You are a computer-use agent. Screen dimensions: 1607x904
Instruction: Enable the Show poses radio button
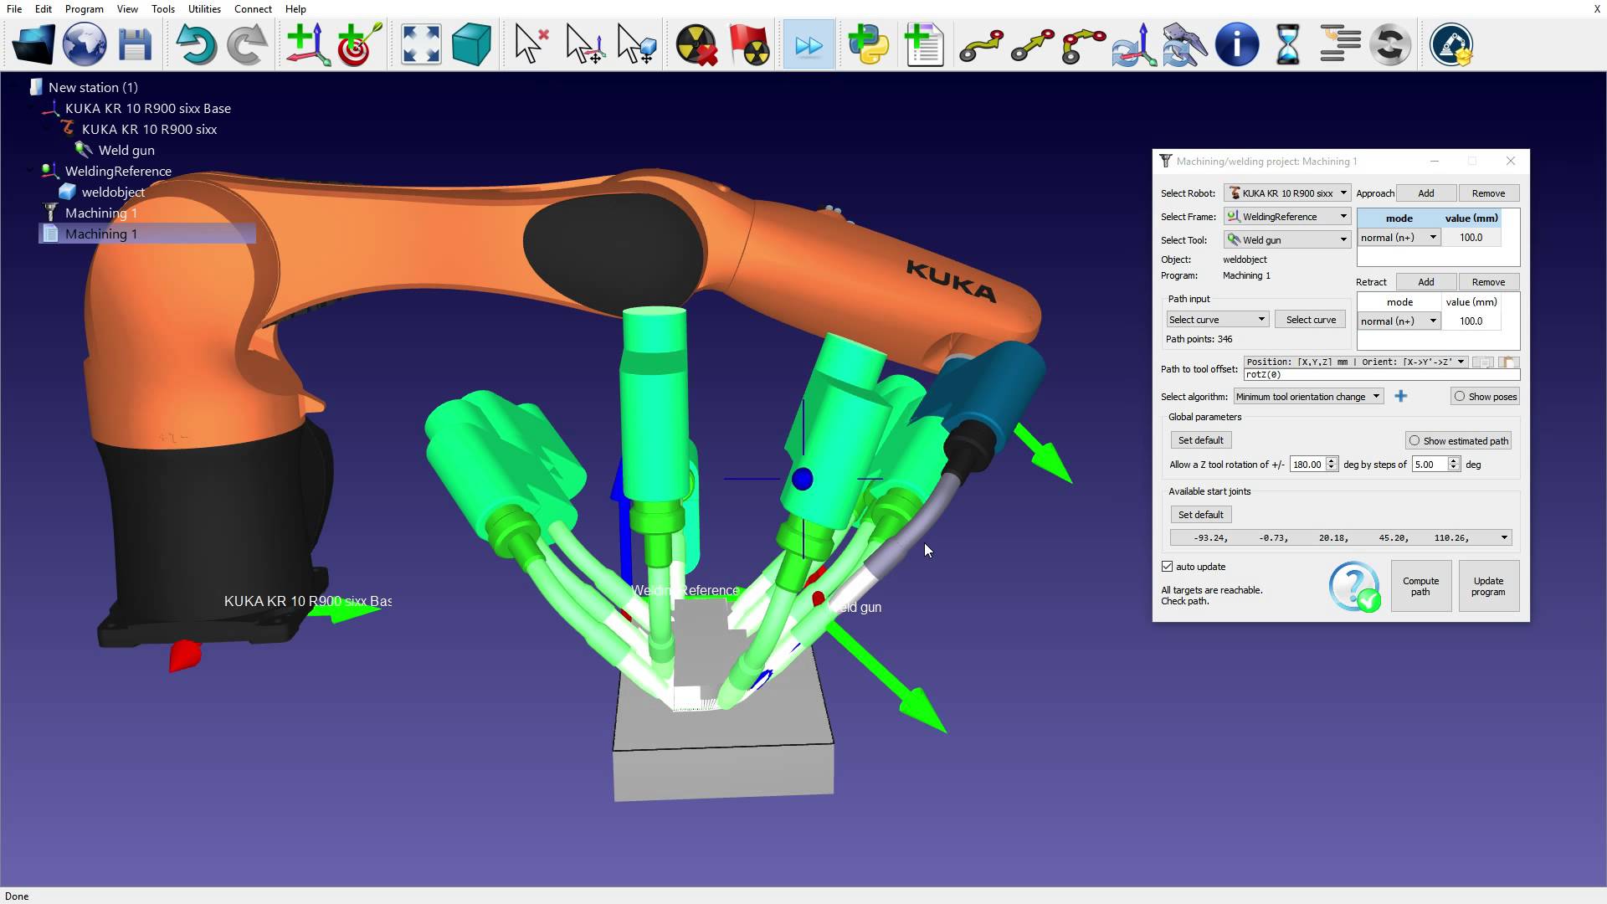tap(1460, 397)
